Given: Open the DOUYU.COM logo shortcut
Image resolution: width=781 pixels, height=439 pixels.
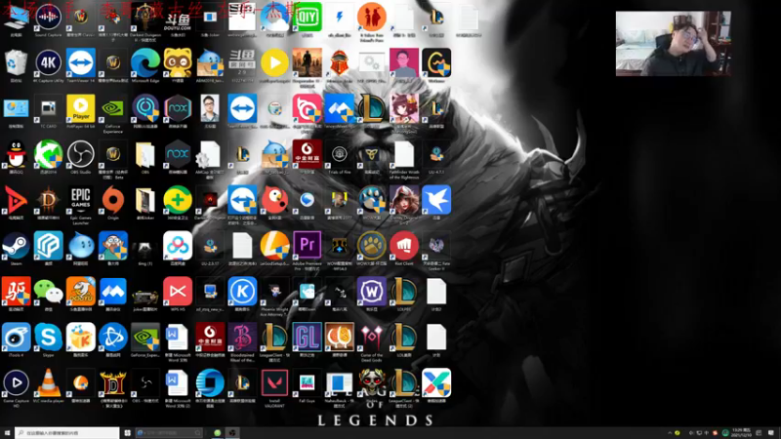Looking at the screenshot, I should [x=178, y=18].
